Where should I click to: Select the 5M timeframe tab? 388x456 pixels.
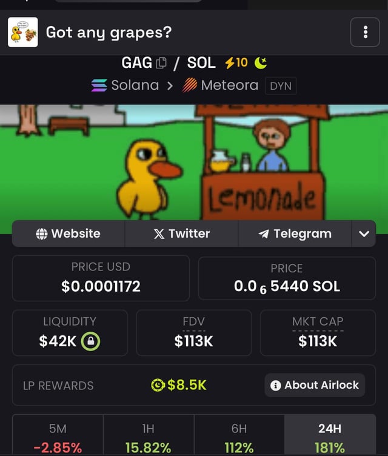click(x=58, y=435)
